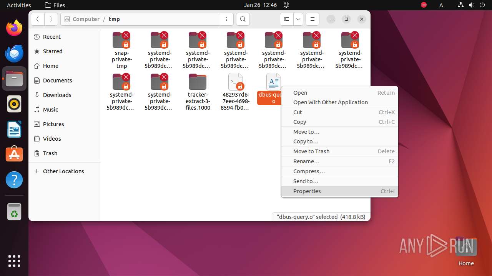Open the Files hamburger main menu

pos(312,19)
